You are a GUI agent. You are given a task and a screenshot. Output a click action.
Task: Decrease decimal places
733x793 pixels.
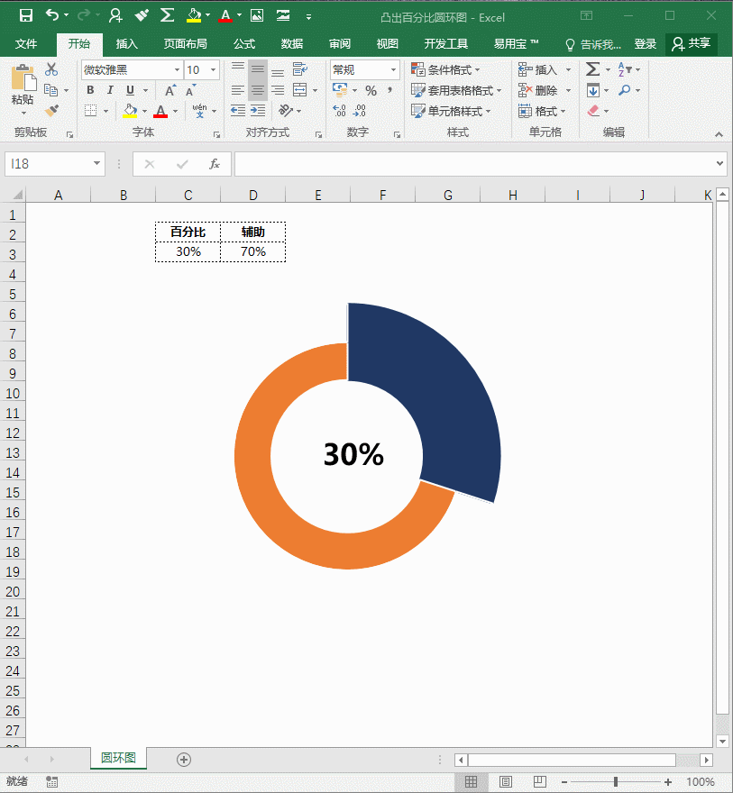(x=360, y=110)
